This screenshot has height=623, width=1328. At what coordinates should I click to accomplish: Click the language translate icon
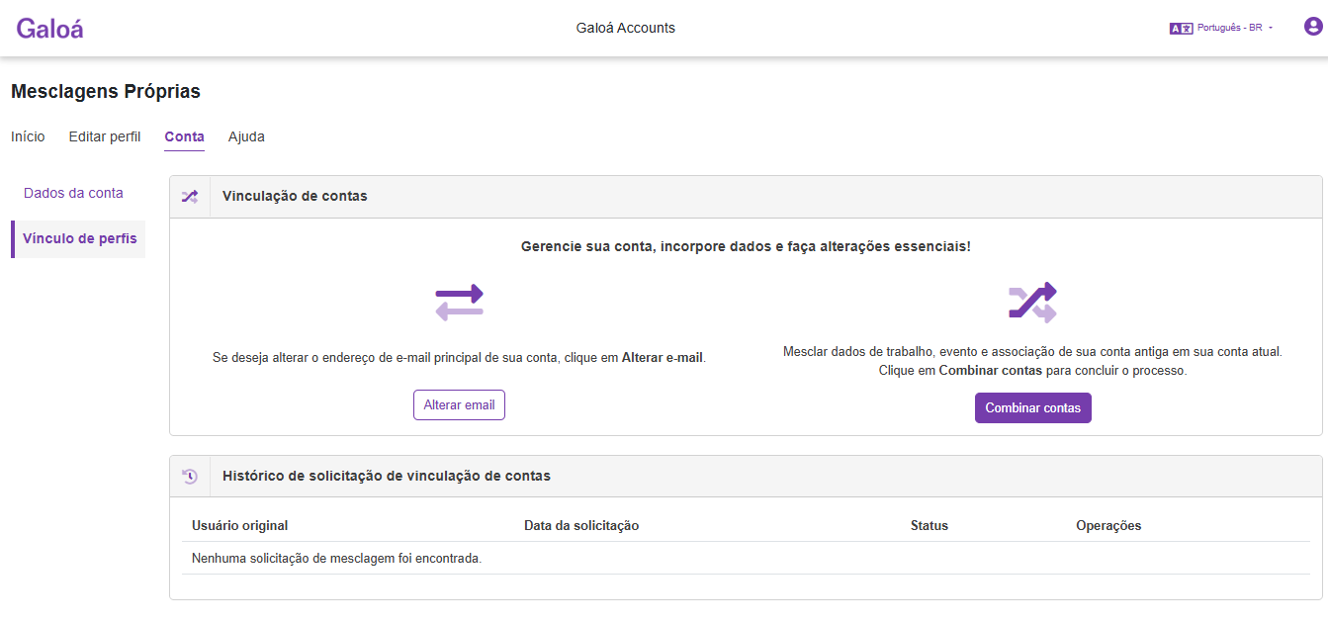tap(1181, 29)
